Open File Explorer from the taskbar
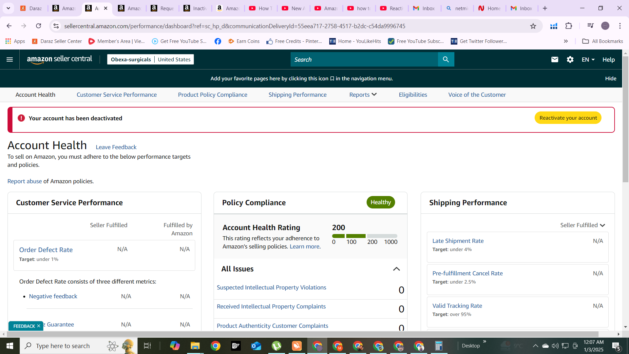 tap(195, 346)
